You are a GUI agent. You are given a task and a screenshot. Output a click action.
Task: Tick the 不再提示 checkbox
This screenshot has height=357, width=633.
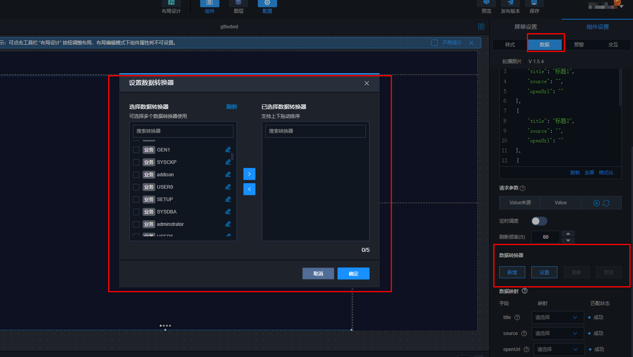pos(434,43)
